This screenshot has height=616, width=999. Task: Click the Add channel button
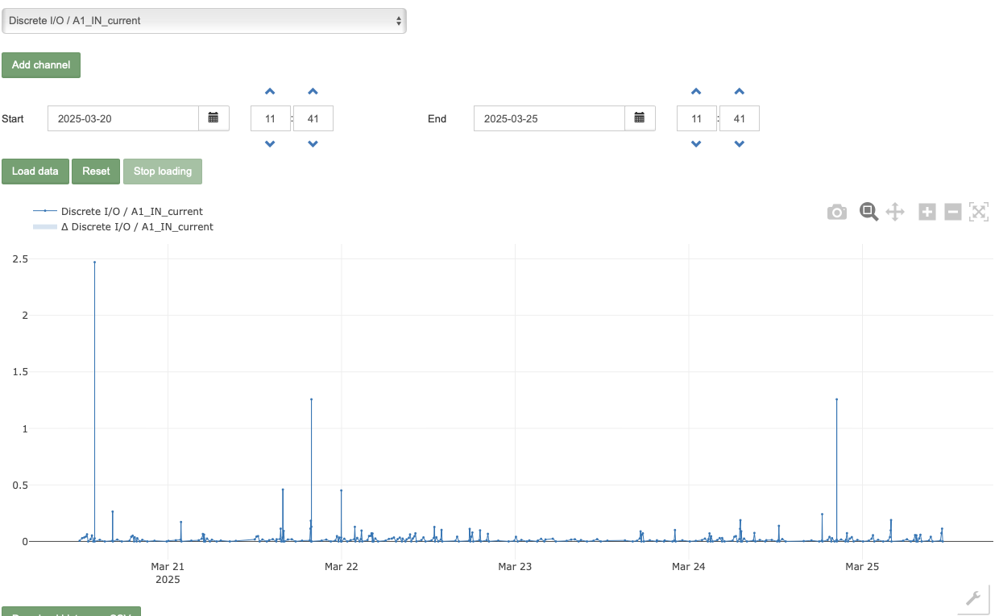(x=41, y=65)
